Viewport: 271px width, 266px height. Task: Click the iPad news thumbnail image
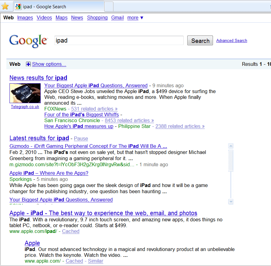pyautogui.click(x=25, y=93)
